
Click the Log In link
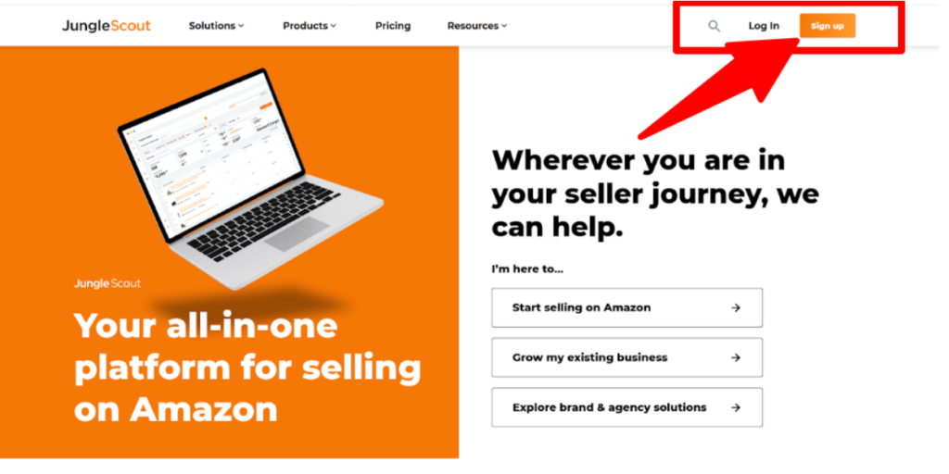click(x=764, y=26)
